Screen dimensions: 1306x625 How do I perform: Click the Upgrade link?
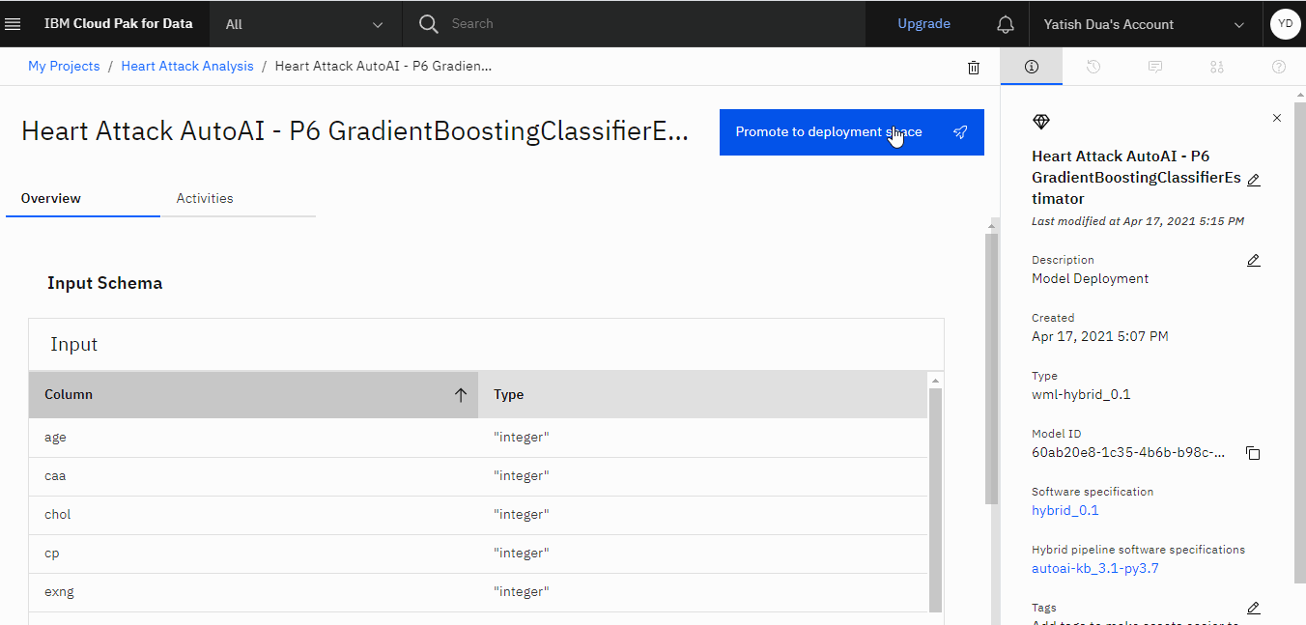coord(923,24)
